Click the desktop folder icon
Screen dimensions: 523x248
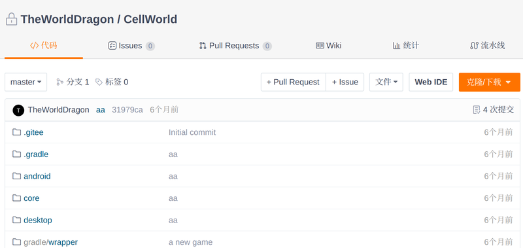[17, 220]
